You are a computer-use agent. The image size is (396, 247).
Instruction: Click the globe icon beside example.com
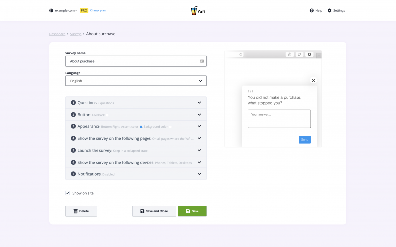tap(51, 10)
